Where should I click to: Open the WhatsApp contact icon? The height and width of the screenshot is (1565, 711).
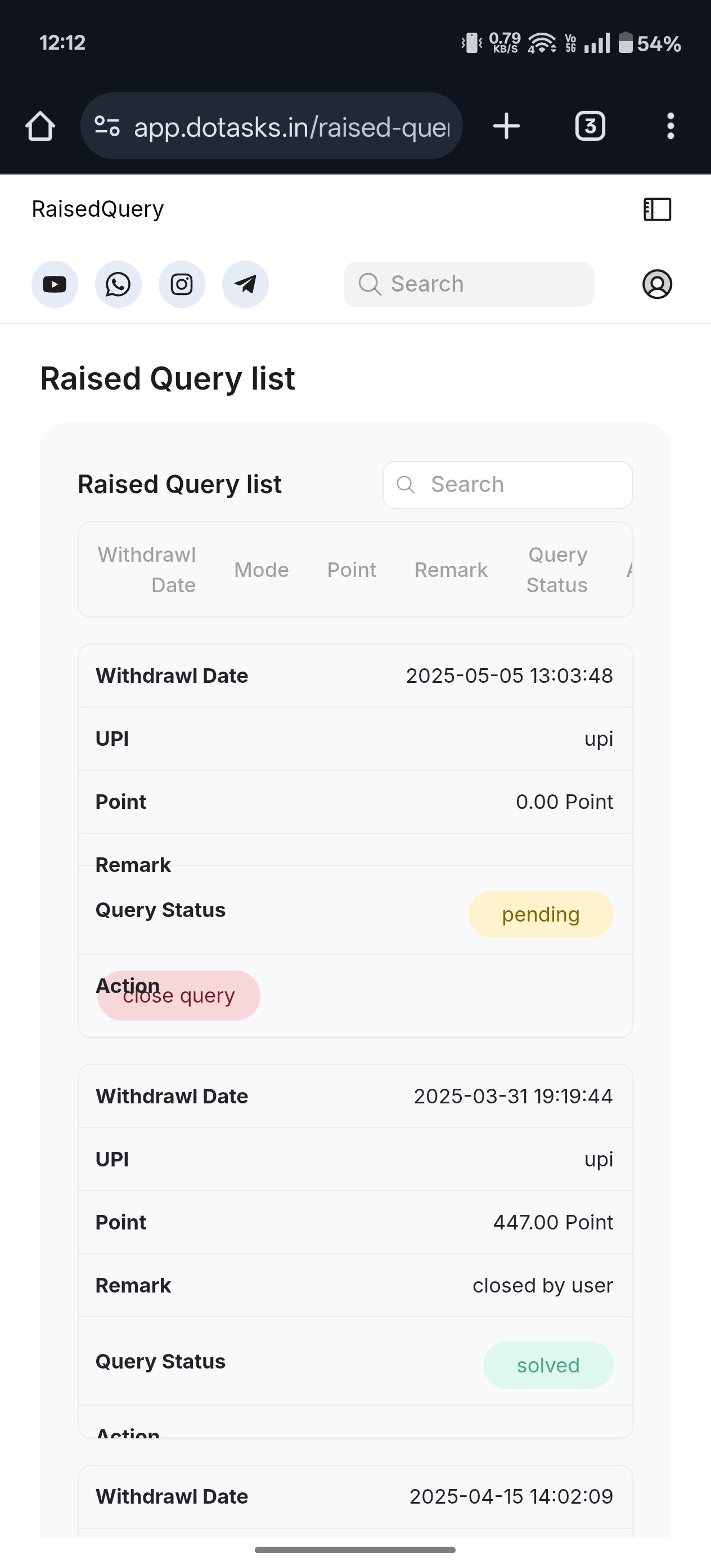coord(118,284)
